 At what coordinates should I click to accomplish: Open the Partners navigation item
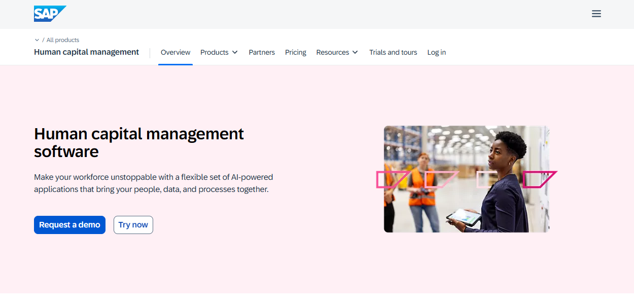[262, 52]
